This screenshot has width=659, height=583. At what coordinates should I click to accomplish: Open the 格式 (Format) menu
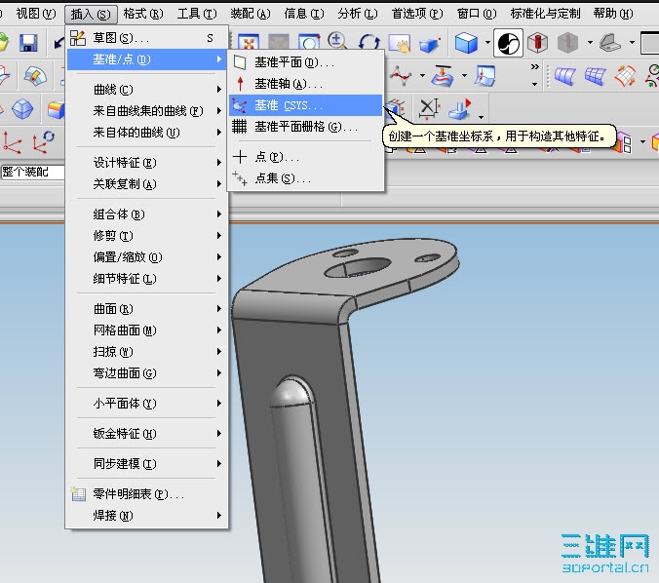tap(143, 14)
